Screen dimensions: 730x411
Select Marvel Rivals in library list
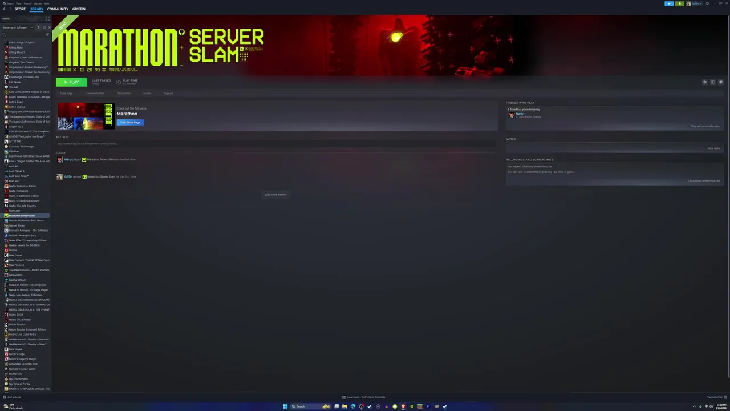[17, 225]
